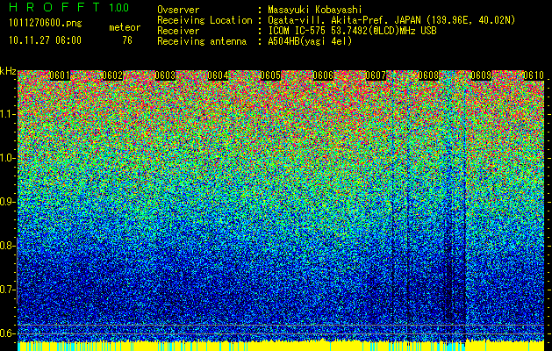This screenshot has width=552, height=351.
Task: Click time marker 0608
Action: tap(428, 75)
